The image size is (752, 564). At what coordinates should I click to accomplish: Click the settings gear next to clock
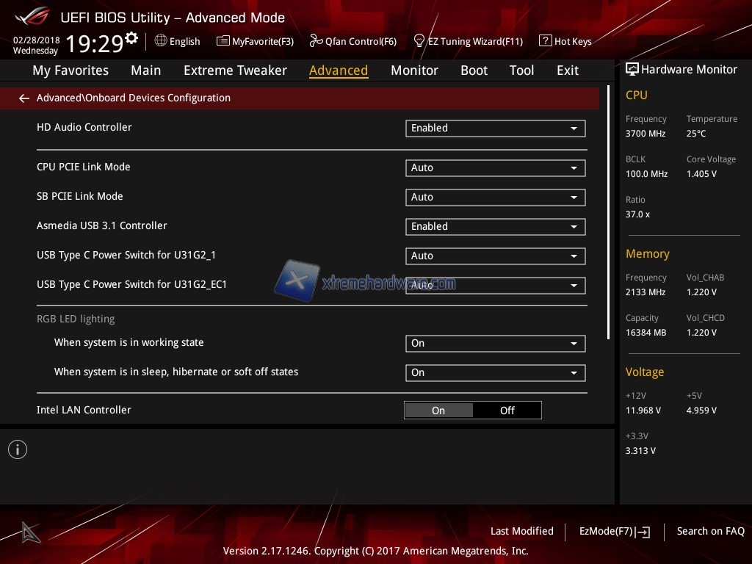131,38
